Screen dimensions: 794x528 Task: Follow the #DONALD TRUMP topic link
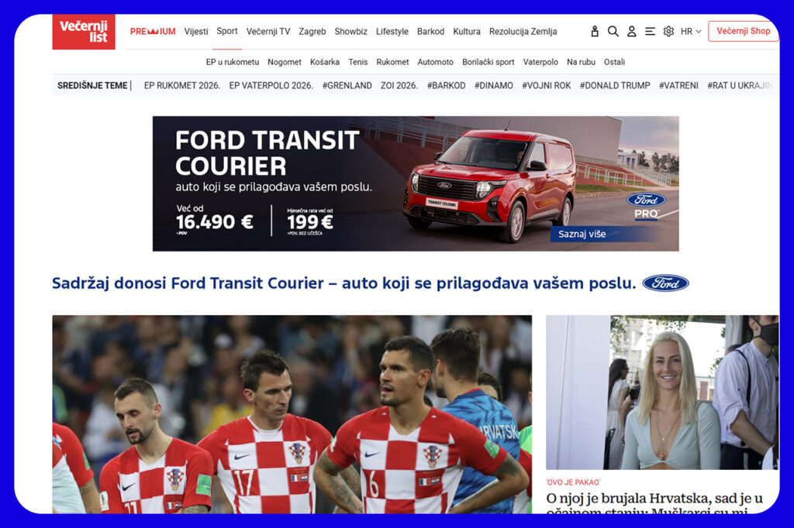tap(615, 86)
